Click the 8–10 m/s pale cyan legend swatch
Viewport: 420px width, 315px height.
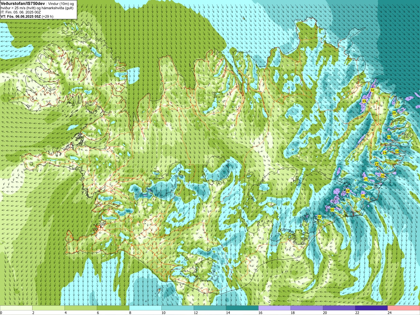pyautogui.click(x=145, y=308)
